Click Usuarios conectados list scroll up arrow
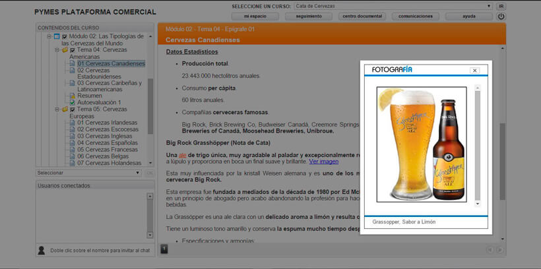 tap(150, 196)
